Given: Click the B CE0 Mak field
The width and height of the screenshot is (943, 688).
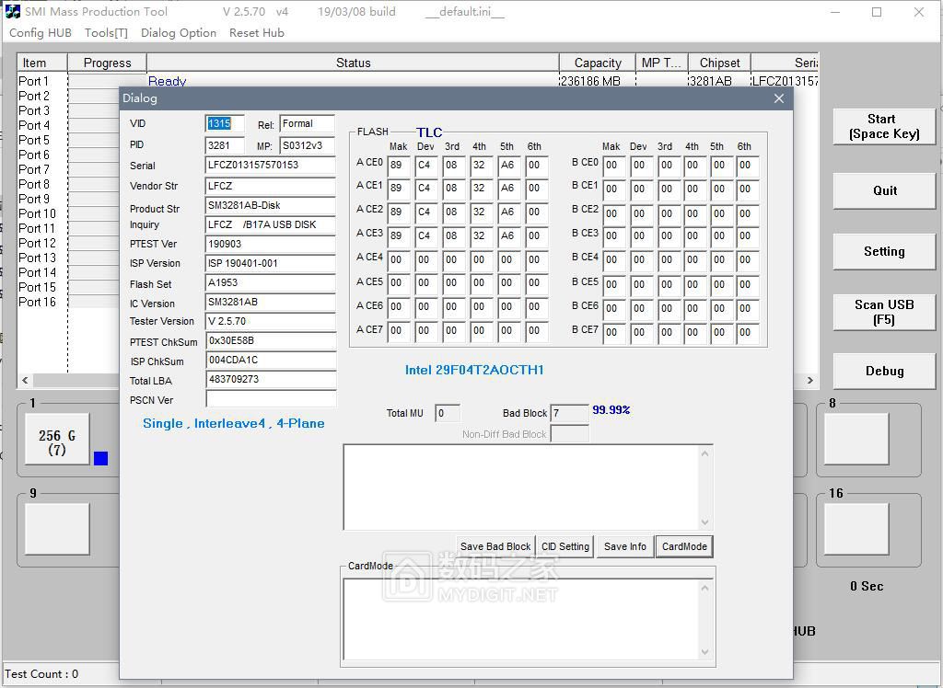Looking at the screenshot, I should tap(613, 166).
